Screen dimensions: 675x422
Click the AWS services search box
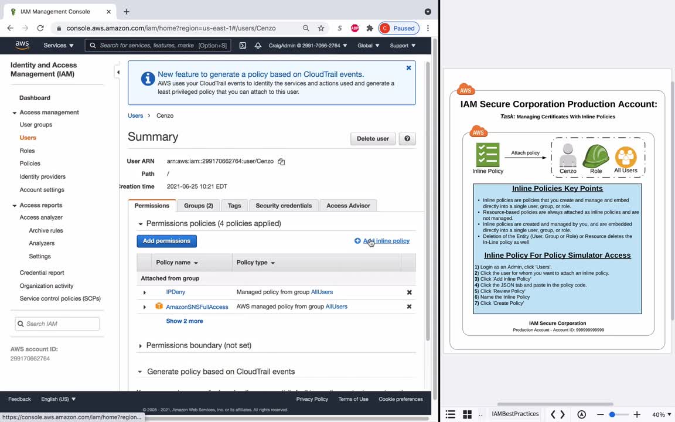pos(158,45)
